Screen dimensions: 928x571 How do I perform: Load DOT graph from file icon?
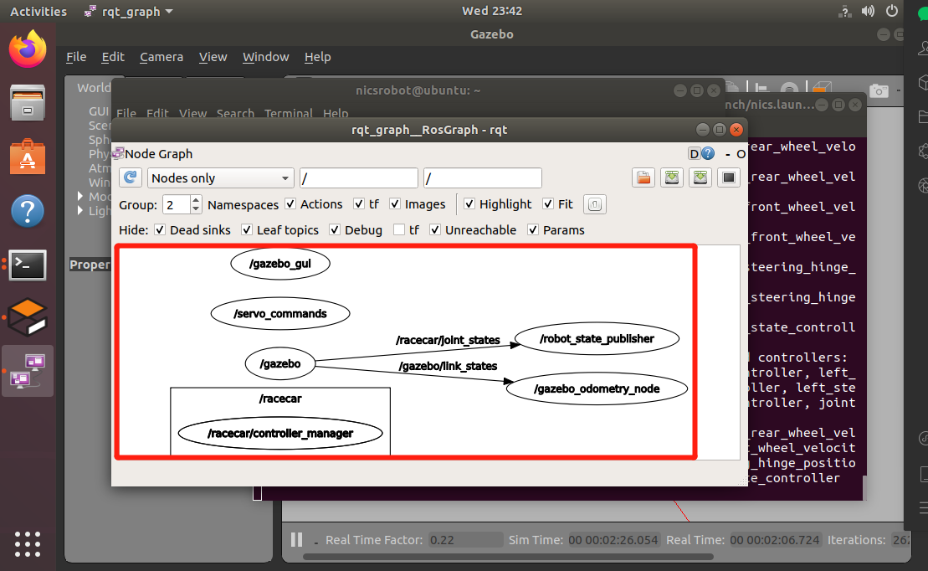(643, 177)
